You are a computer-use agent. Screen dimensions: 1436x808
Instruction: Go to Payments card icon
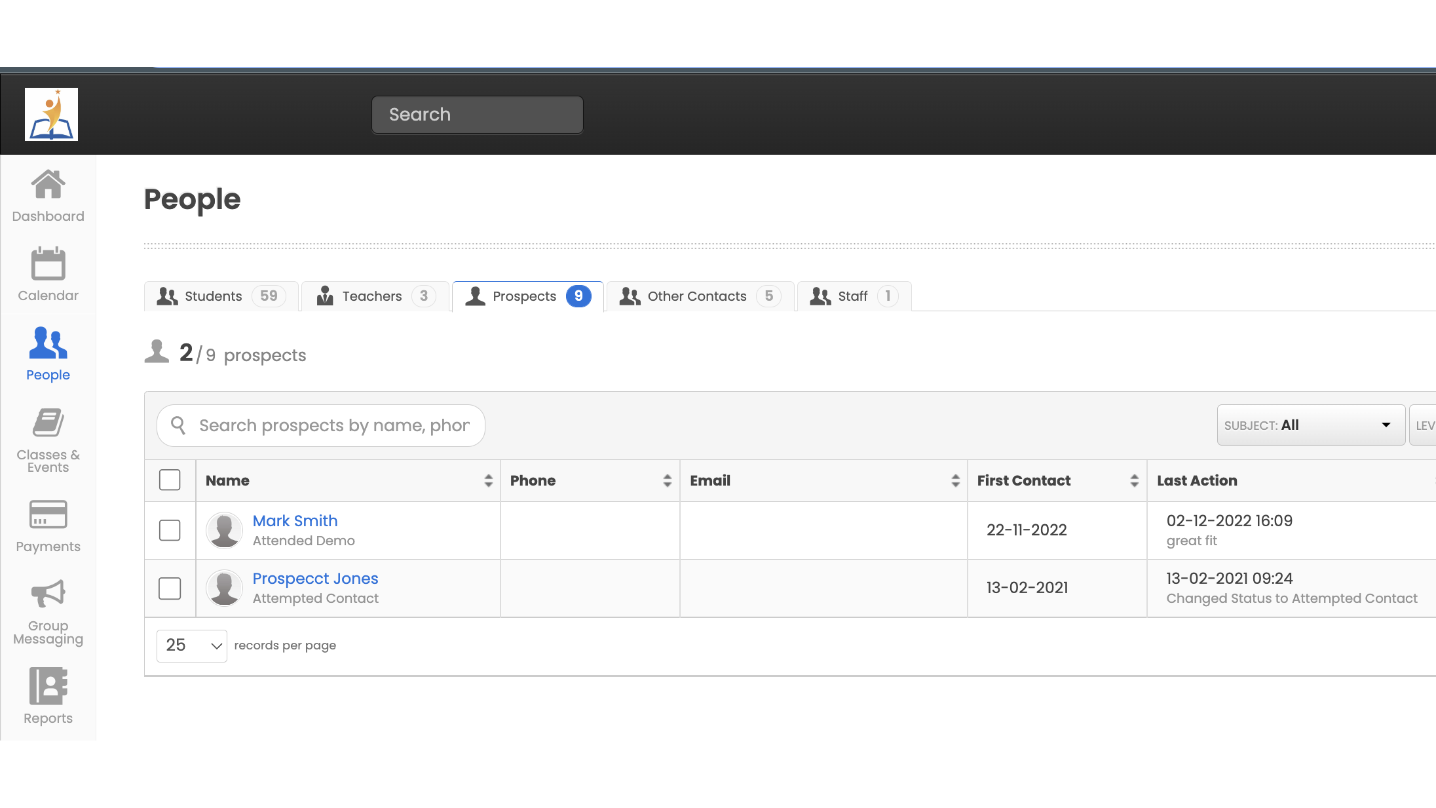[x=48, y=514]
